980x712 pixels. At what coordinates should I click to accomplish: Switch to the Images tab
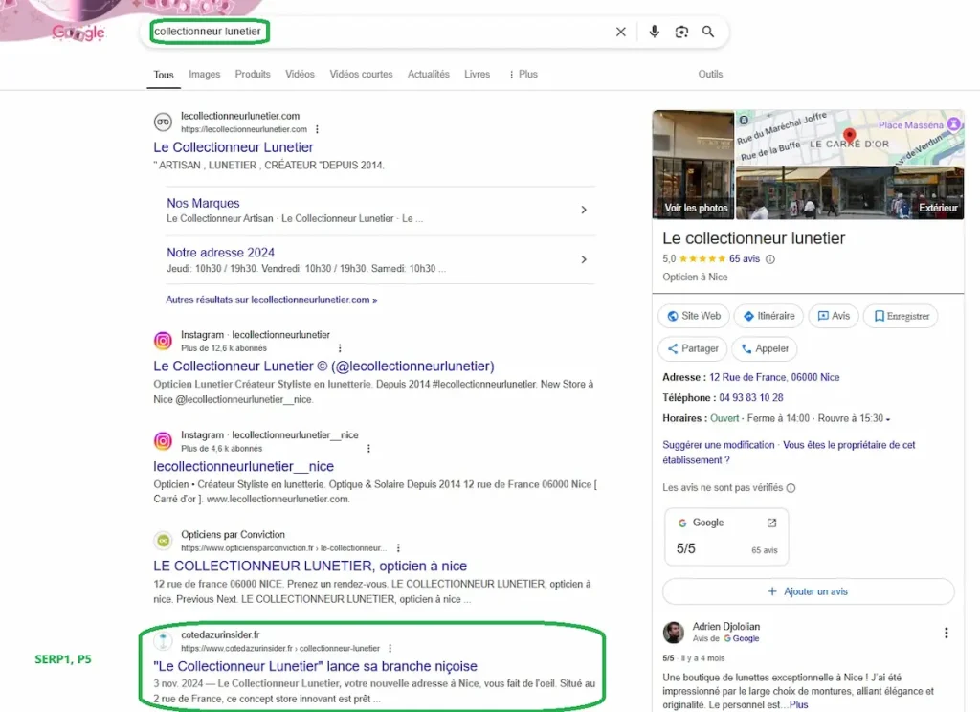coord(205,74)
